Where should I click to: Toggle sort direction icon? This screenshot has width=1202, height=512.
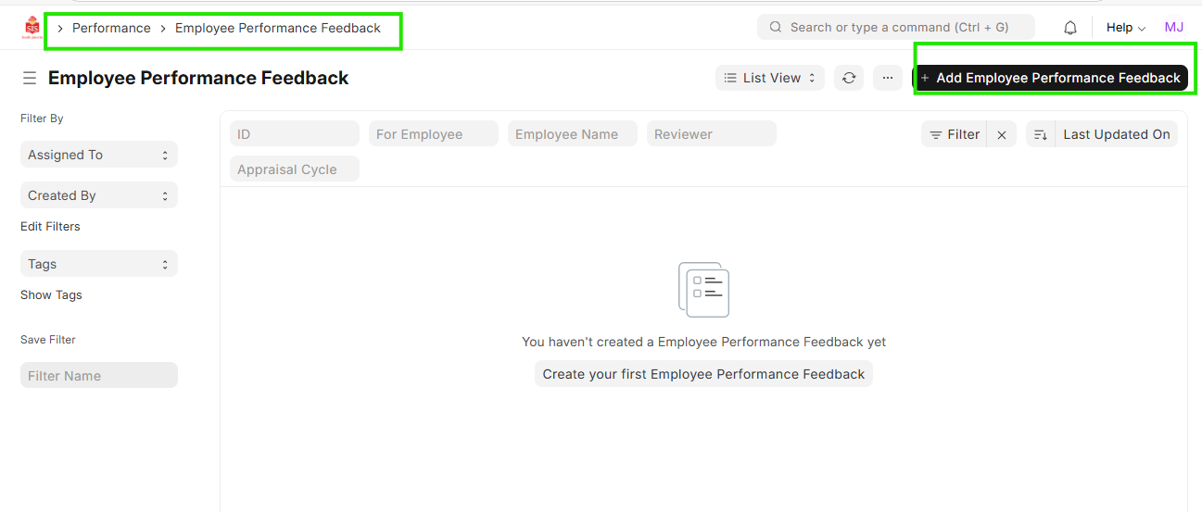coord(1041,135)
